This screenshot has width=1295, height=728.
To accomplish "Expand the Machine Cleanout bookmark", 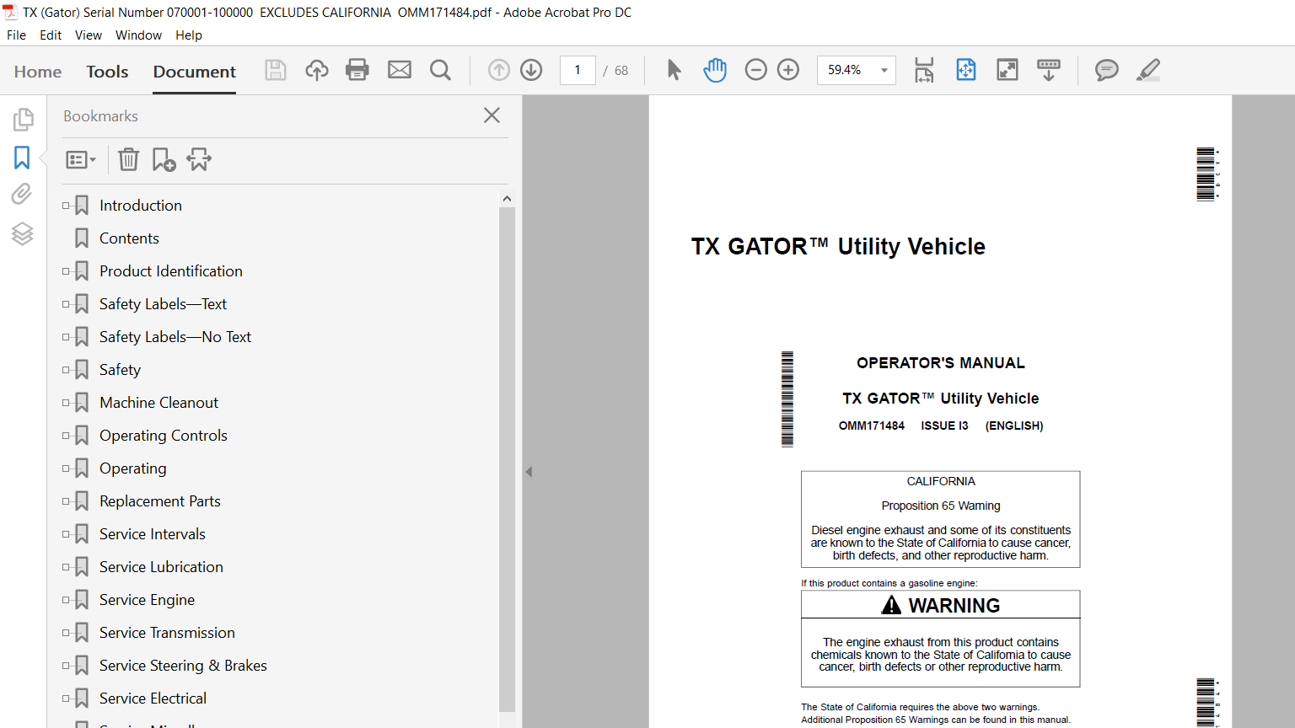I will coord(66,403).
